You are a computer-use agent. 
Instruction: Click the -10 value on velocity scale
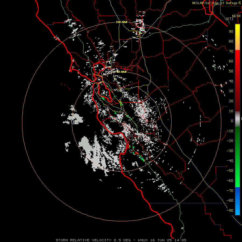click(x=230, y=131)
